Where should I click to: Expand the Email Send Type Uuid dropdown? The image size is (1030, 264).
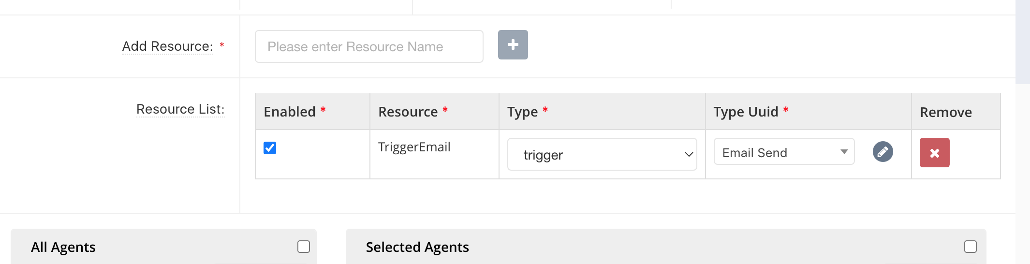(x=784, y=152)
